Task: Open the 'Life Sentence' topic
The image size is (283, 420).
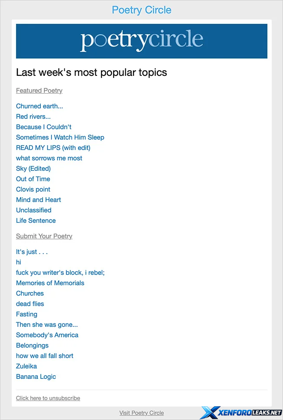Action: 36,221
